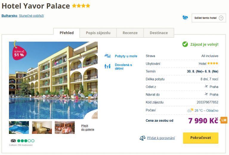Click the green availability checkmark icon
The height and width of the screenshot is (155, 229).
pos(185,44)
